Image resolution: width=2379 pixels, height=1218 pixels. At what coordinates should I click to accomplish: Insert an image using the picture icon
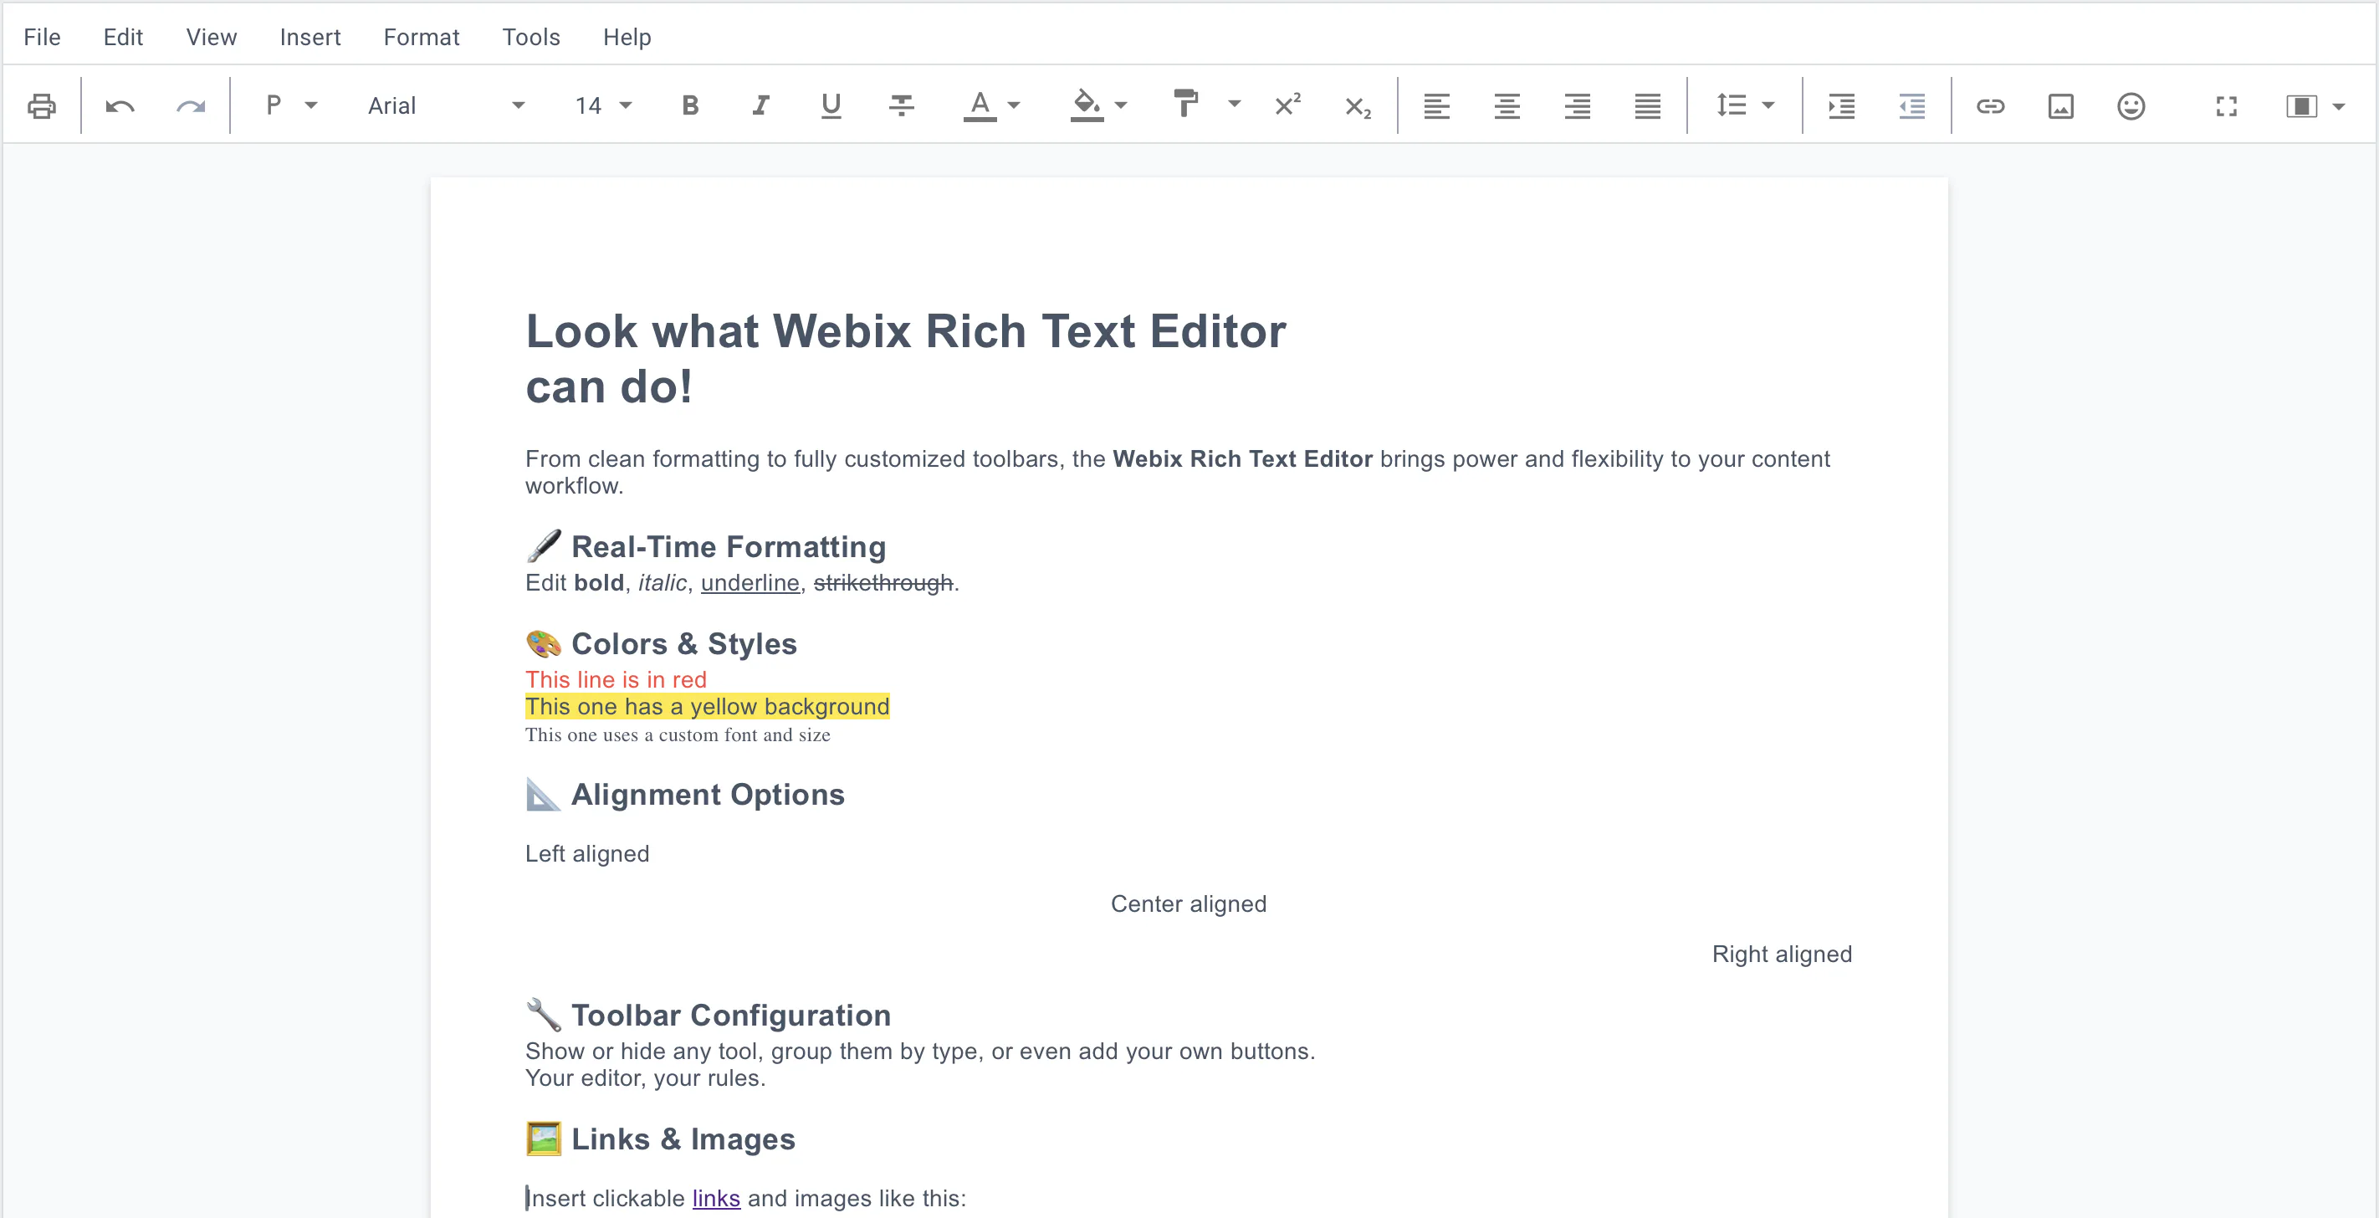pos(2060,106)
